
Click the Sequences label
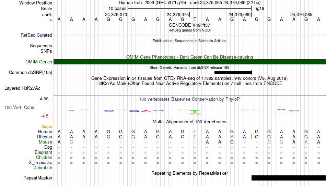(x=41, y=46)
